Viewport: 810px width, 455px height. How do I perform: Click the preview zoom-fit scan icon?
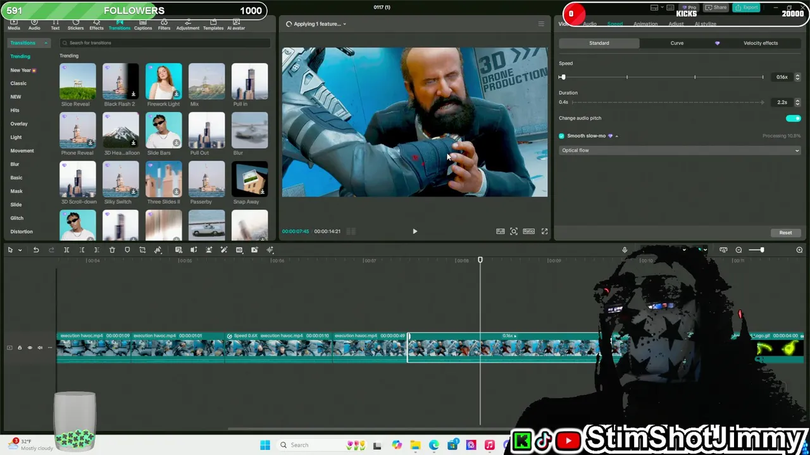(514, 231)
